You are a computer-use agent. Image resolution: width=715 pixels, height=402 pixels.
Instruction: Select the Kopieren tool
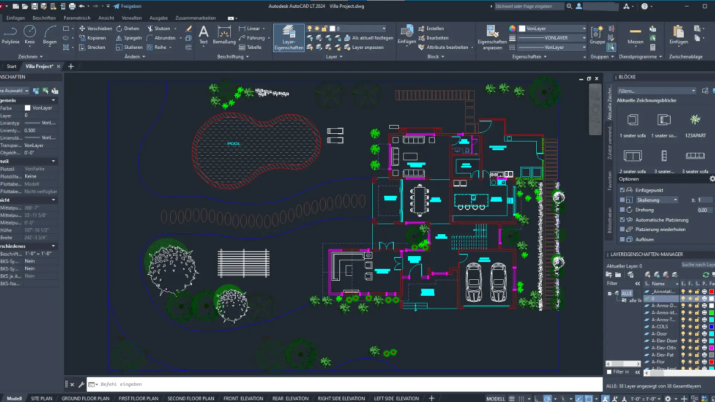tap(93, 38)
